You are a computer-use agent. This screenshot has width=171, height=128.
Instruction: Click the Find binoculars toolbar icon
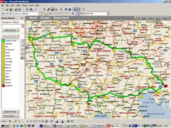click(48, 10)
